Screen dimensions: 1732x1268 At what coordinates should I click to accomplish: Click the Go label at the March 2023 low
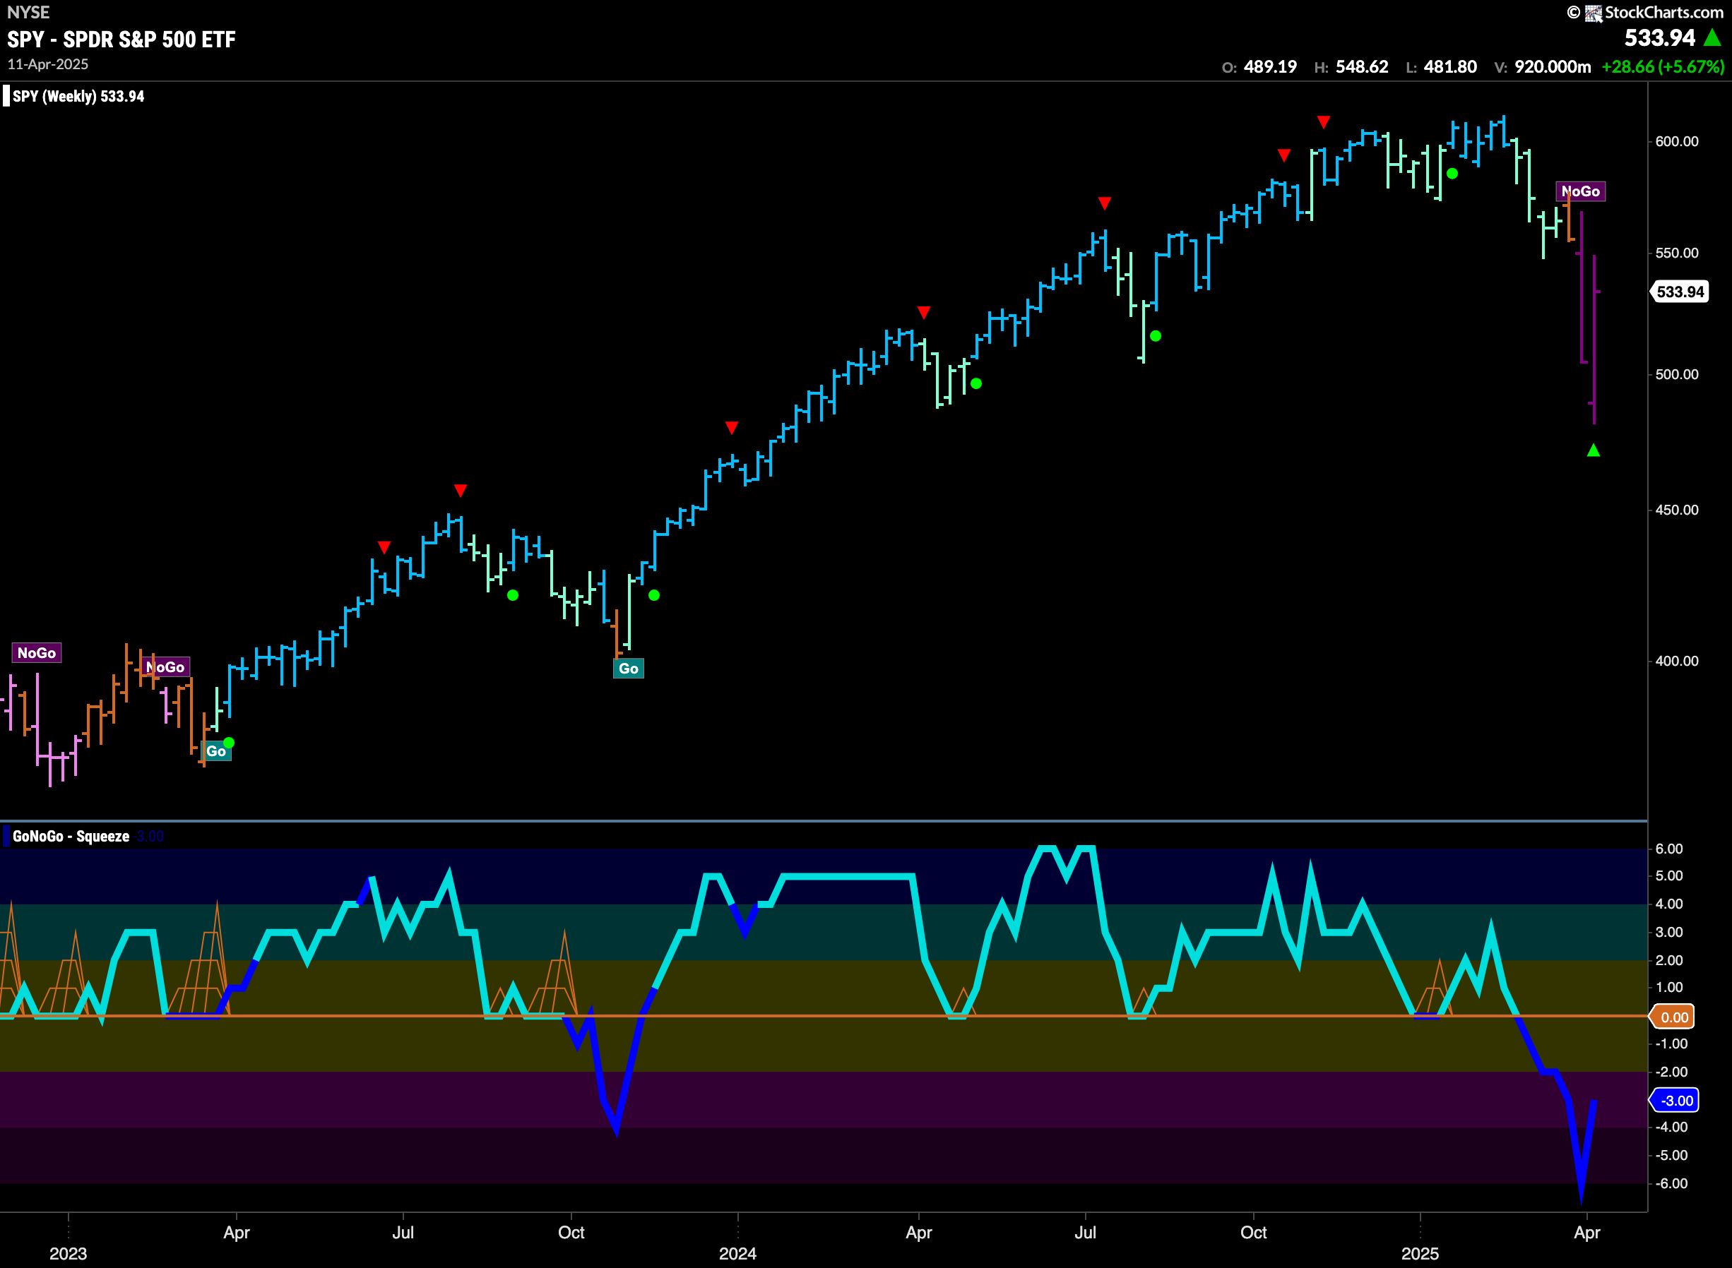216,750
